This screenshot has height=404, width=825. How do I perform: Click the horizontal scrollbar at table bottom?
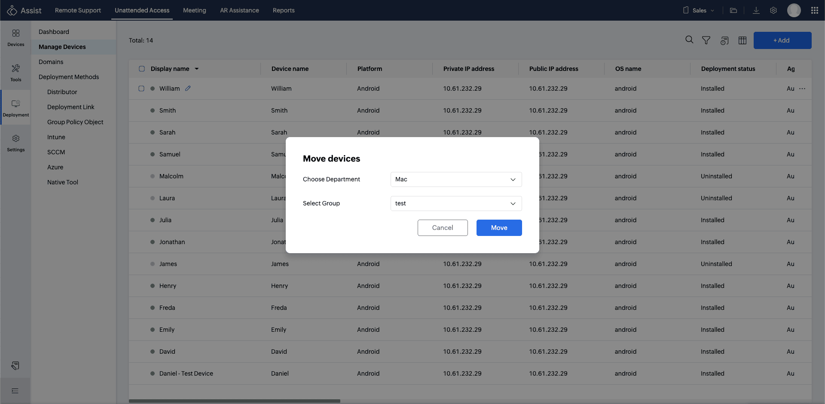(235, 401)
